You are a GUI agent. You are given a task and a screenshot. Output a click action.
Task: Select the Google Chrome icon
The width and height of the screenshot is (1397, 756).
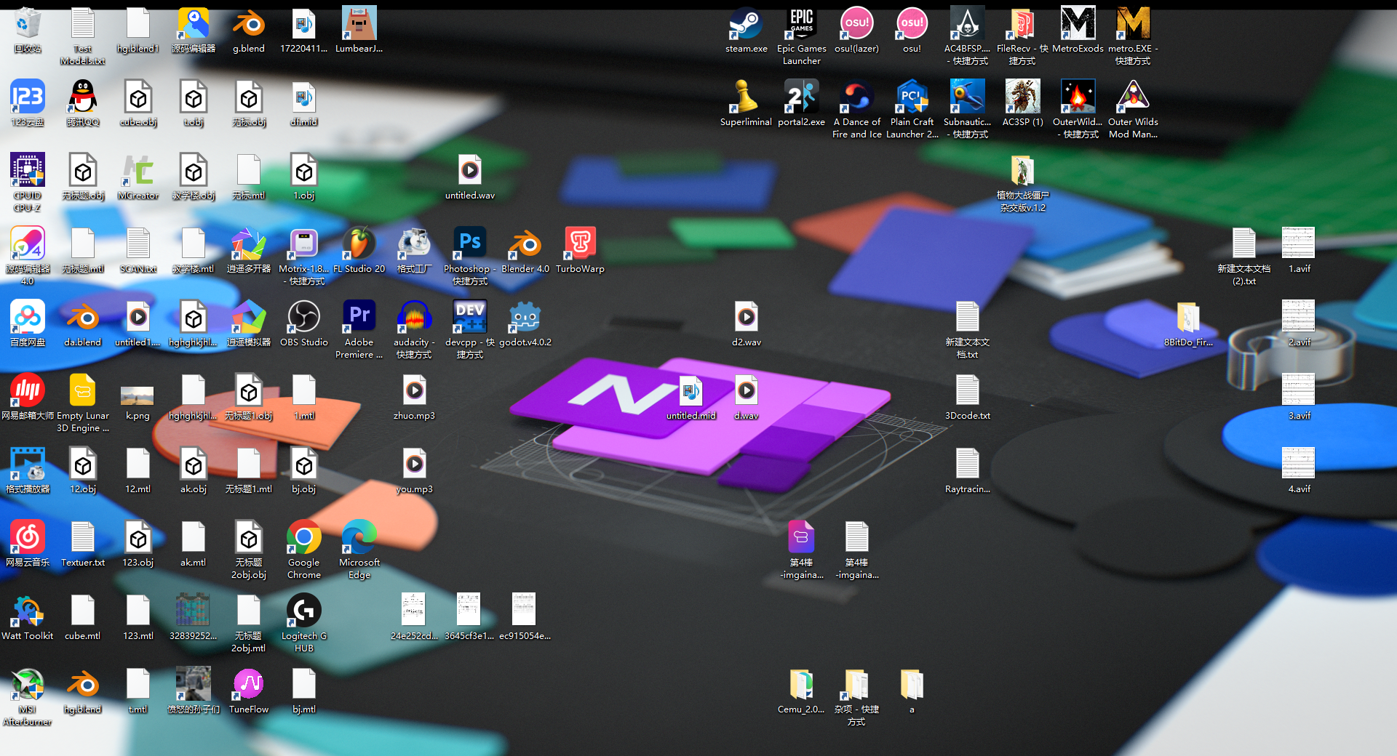[304, 538]
